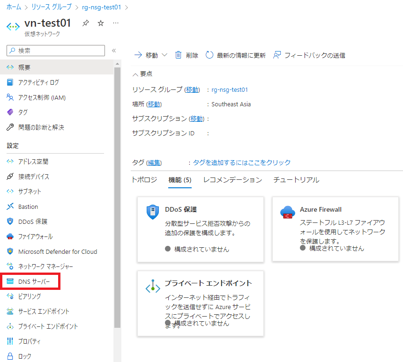This screenshot has width=403, height=362.
Task: Click the Bastion icon in sidebar
Action: pos(10,207)
